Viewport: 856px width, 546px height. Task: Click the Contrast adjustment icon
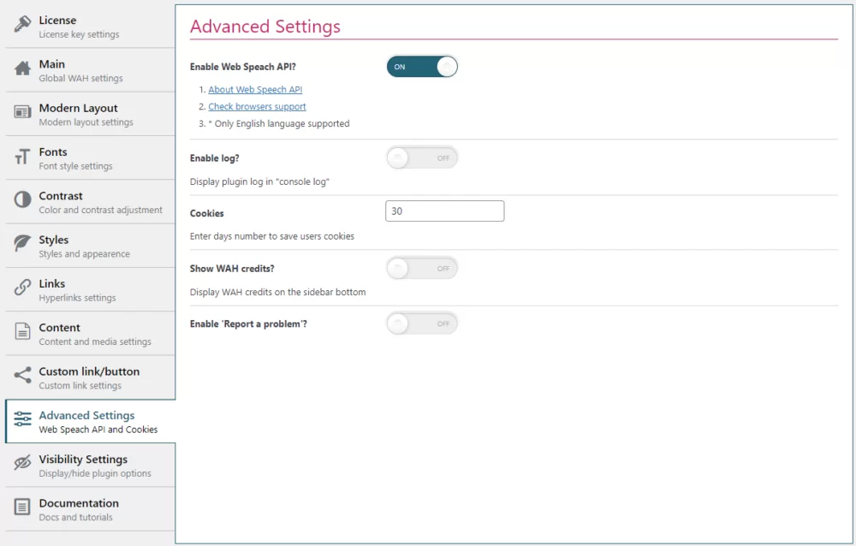point(21,200)
